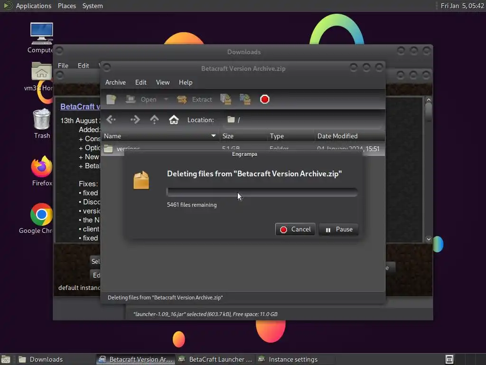Open the View menu
Viewport: 486px width, 365px height.
tap(163, 82)
